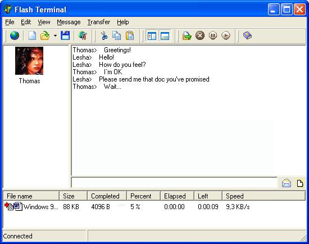The width and height of the screenshot is (309, 244).
Task: Open help with the purple book icon
Action: click(x=247, y=36)
